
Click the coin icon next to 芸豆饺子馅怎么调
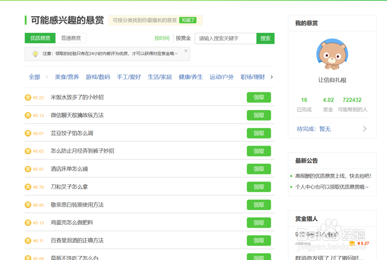[x=27, y=133]
